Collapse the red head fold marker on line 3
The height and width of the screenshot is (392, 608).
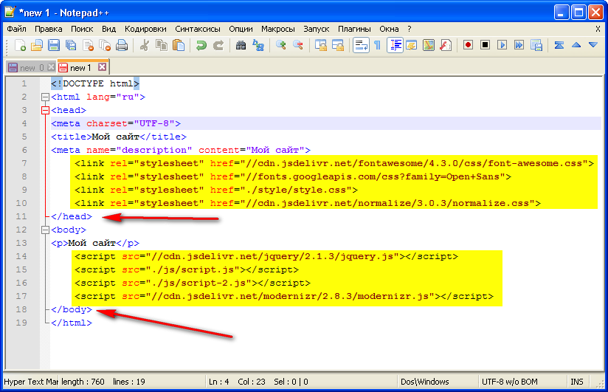pos(45,110)
